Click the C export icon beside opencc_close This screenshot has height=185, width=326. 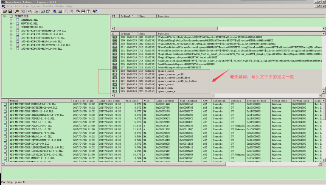[114, 71]
